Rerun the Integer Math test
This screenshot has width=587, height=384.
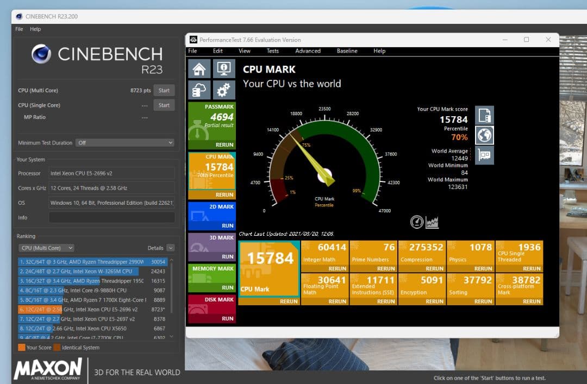click(x=337, y=268)
